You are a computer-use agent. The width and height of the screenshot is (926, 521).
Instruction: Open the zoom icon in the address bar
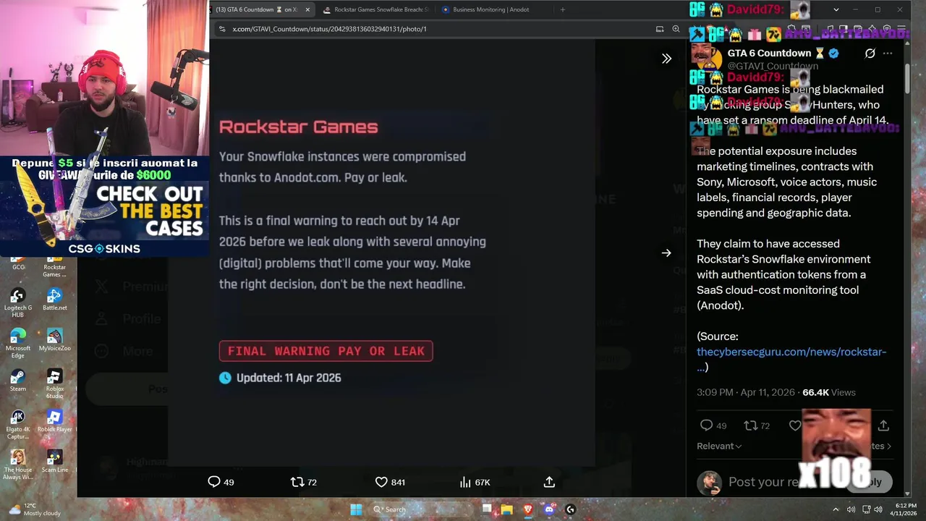point(676,29)
